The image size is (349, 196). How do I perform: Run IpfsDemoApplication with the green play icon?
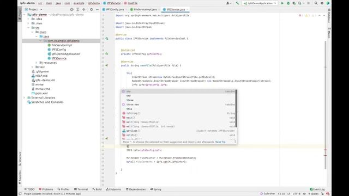pos(282,3)
